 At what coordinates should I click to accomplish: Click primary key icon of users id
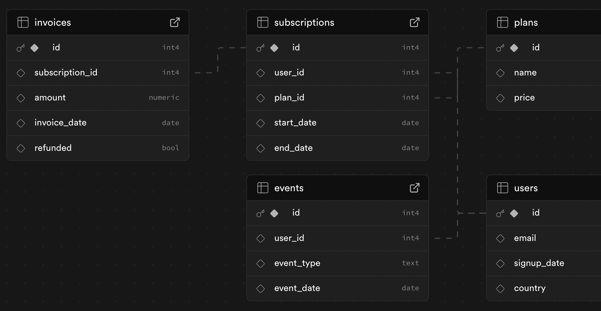coord(500,214)
